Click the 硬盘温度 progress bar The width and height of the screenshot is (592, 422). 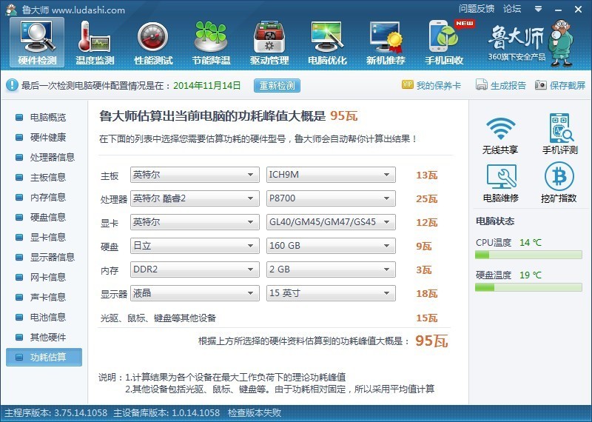click(x=528, y=287)
